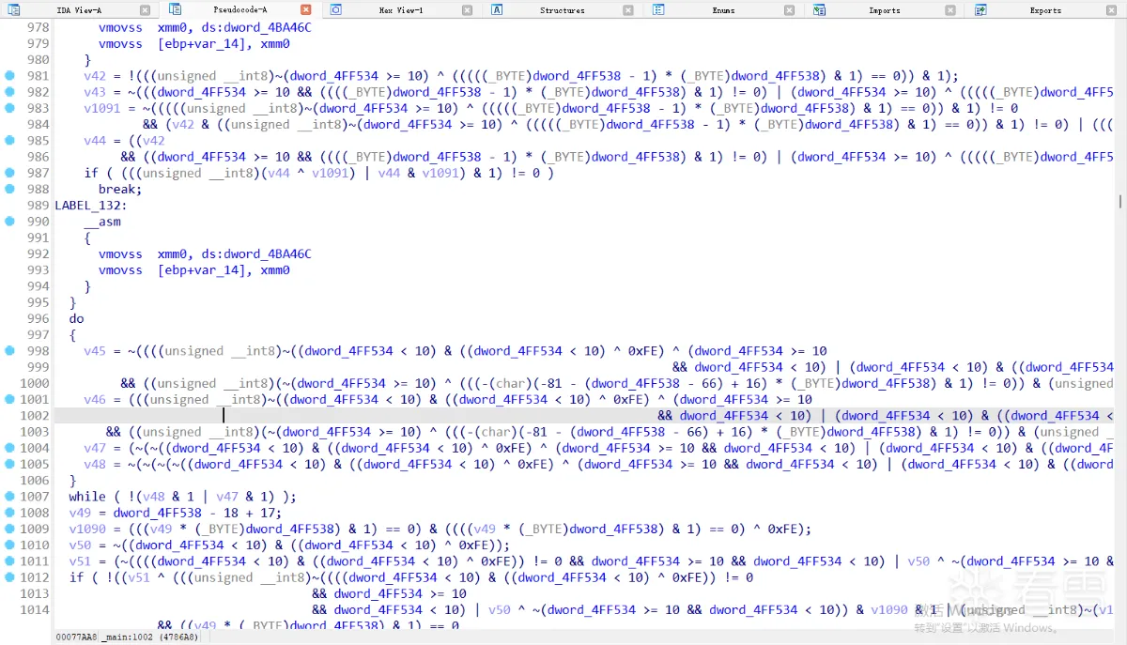The width and height of the screenshot is (1127, 645).
Task: Toggle breakpoint dot on line 981
Action: [10, 75]
